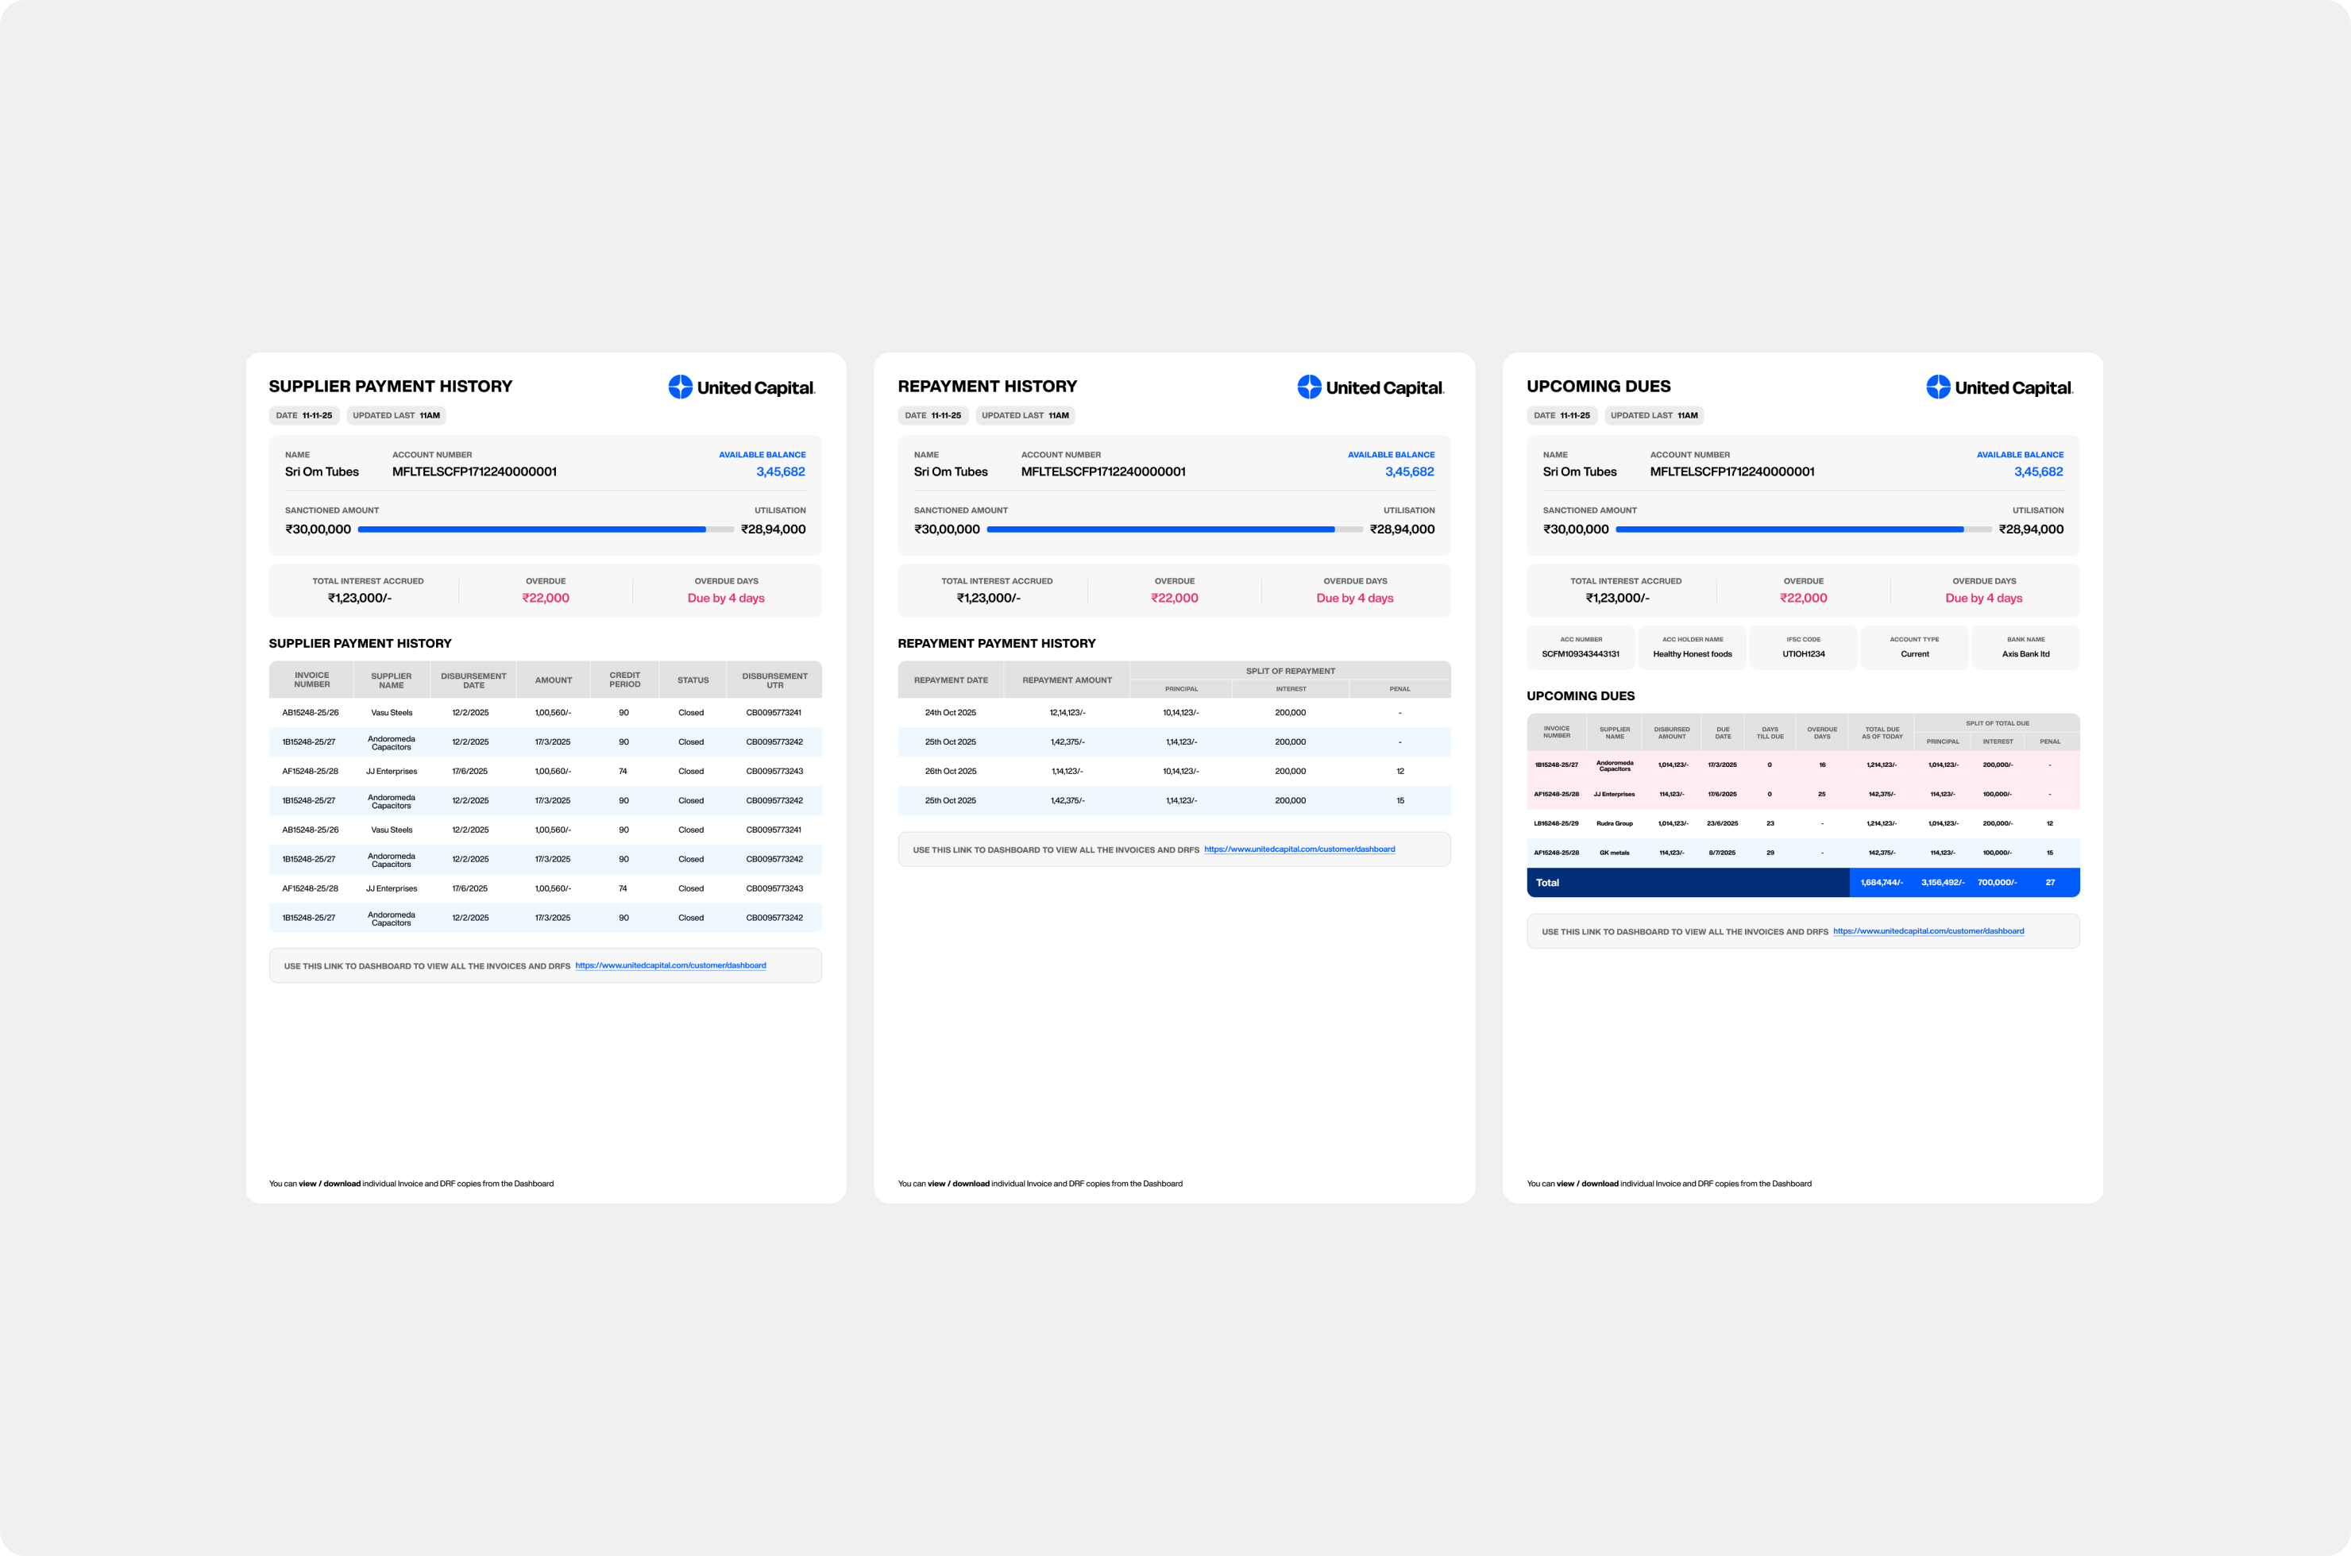This screenshot has width=2351, height=1556.
Task: Open dashboard link on Upcoming Dues page
Action: point(1928,930)
